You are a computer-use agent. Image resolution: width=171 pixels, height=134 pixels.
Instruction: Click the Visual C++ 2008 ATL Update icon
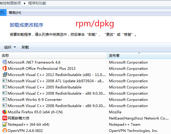coord(5,81)
